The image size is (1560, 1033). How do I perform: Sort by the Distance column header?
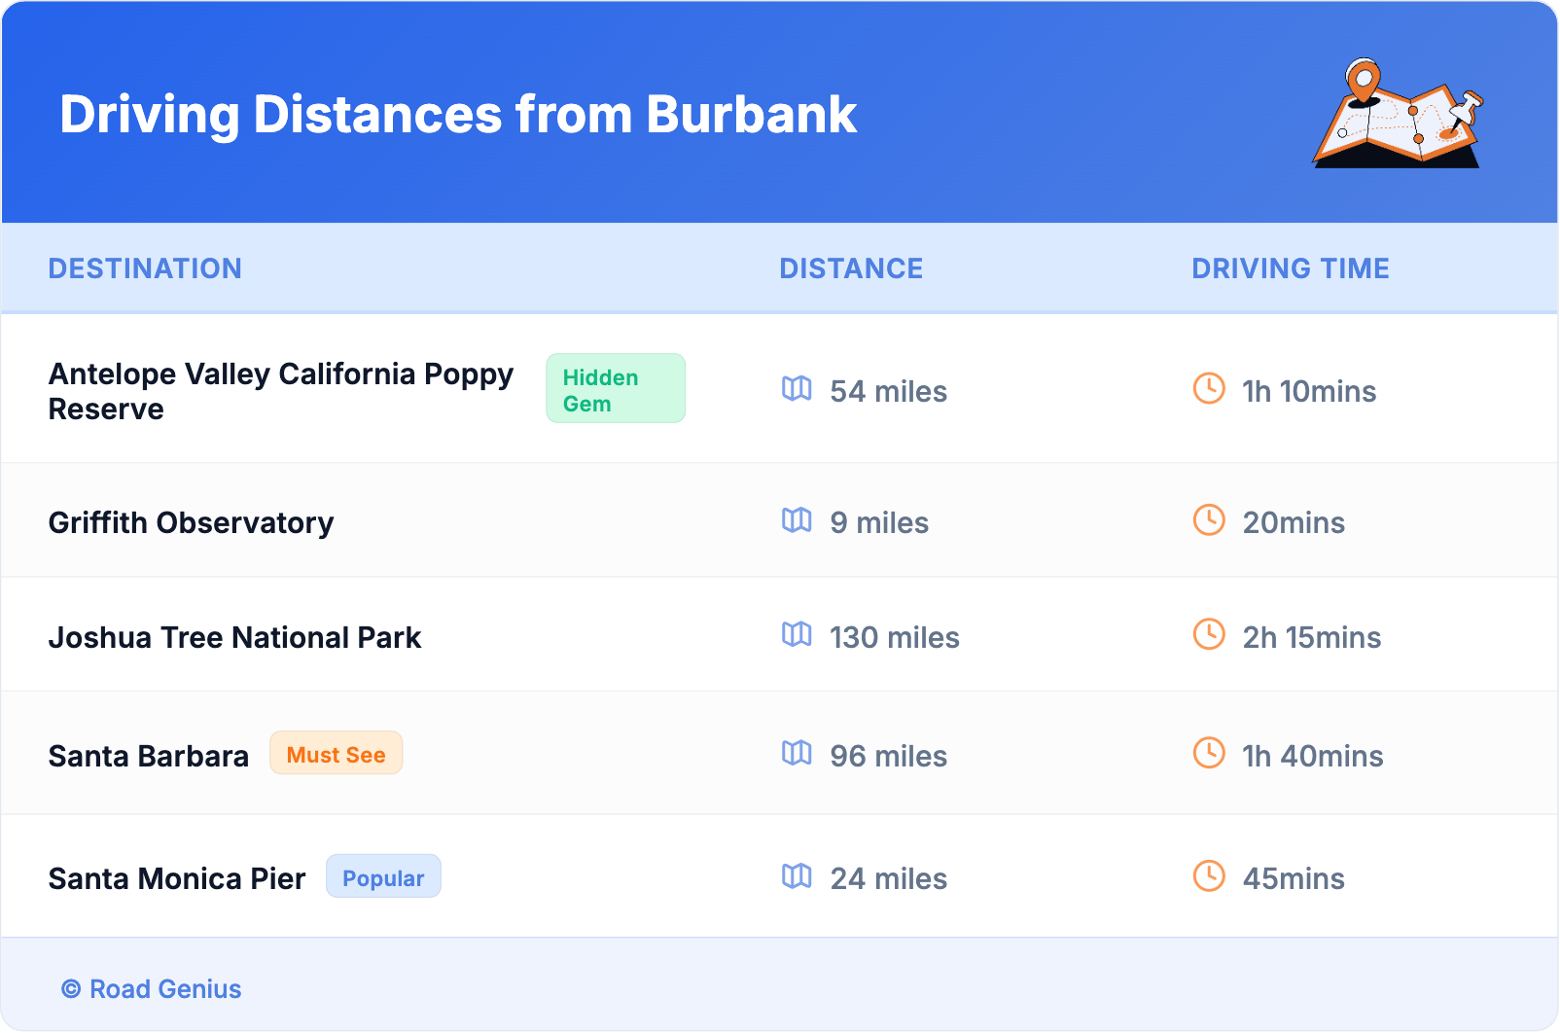(x=851, y=268)
